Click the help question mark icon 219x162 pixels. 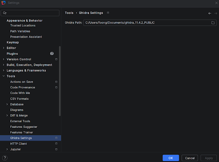(5, 158)
